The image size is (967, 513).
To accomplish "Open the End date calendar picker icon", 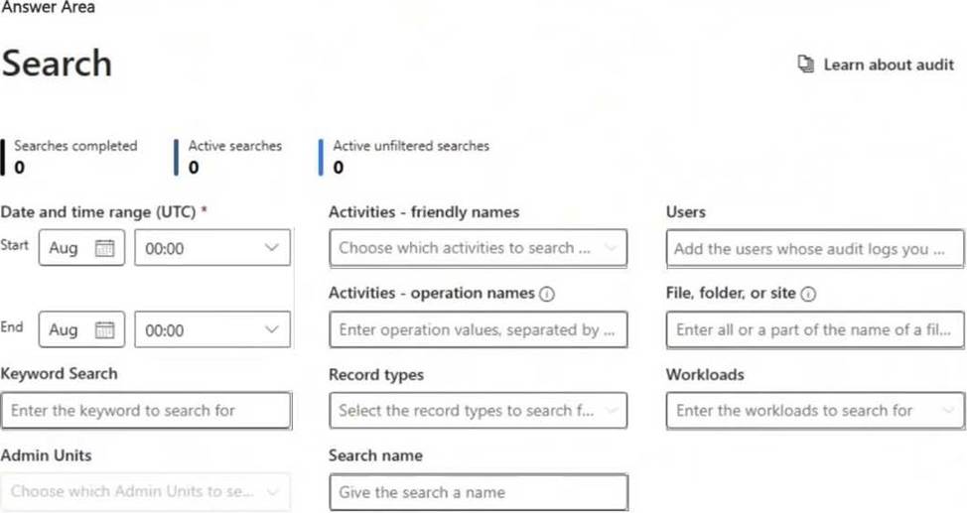I will (104, 330).
